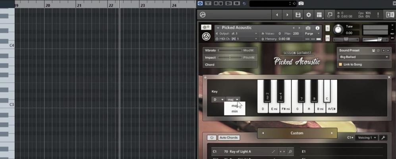The height and width of the screenshot is (159, 396).
Task: Mute the instrument with M button
Action: (x=328, y=38)
